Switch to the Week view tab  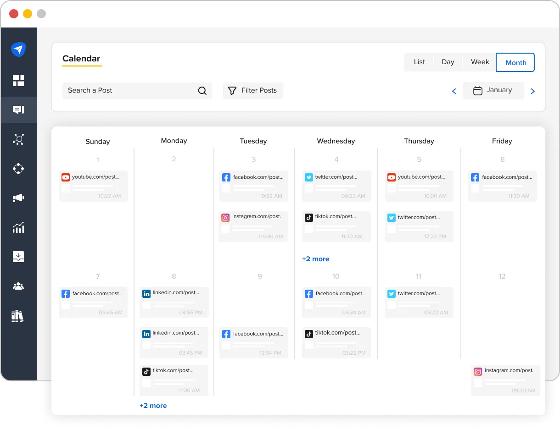(x=480, y=62)
